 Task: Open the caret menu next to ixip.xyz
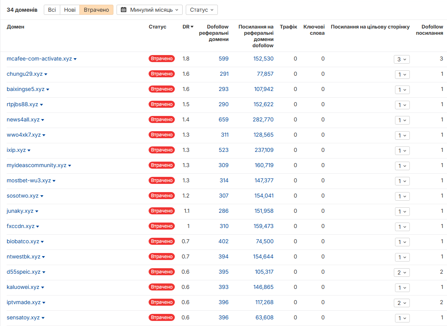[x=29, y=151]
